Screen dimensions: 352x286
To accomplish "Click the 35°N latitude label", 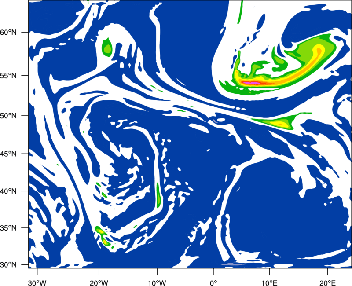I will [8, 228].
